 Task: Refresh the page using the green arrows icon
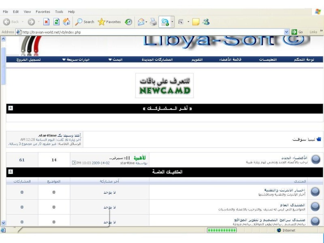56,21
